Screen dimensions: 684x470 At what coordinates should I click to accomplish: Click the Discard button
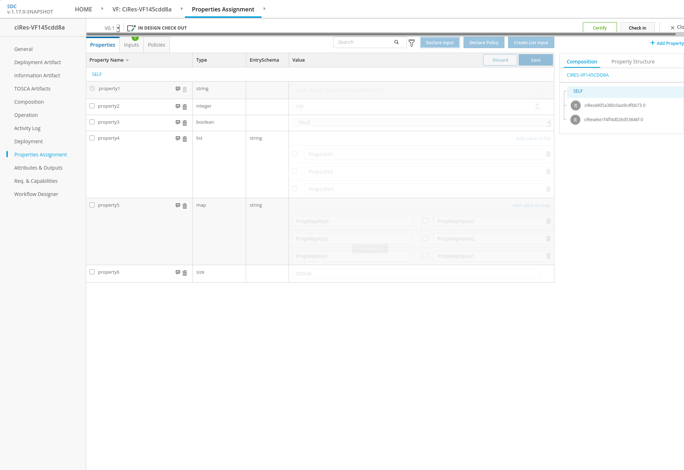(x=500, y=60)
